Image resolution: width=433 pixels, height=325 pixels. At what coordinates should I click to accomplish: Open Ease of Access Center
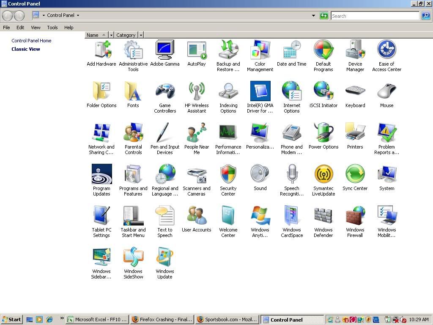(386, 50)
